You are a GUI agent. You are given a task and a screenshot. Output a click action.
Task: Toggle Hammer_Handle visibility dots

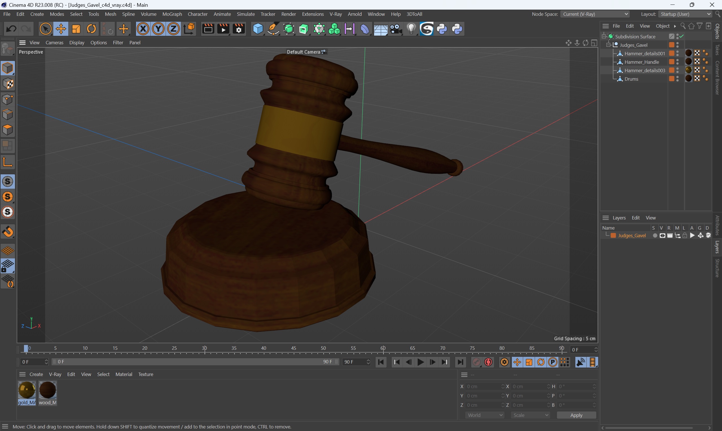pyautogui.click(x=678, y=62)
